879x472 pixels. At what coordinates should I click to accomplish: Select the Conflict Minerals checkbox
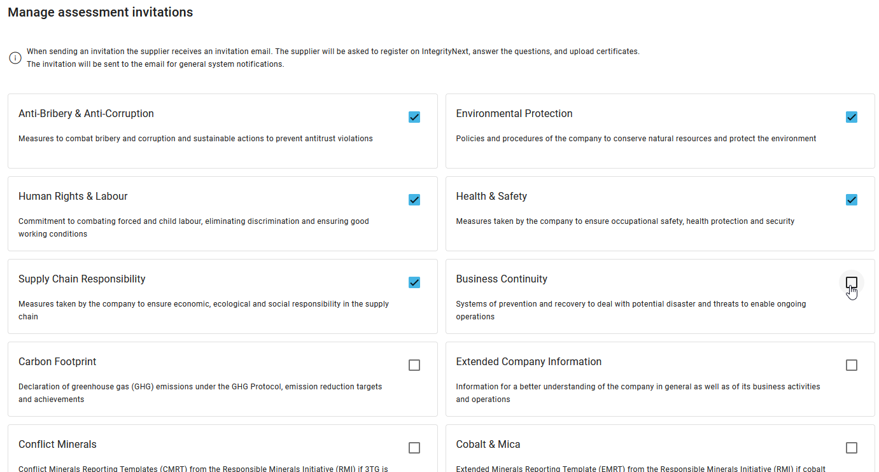click(x=414, y=448)
